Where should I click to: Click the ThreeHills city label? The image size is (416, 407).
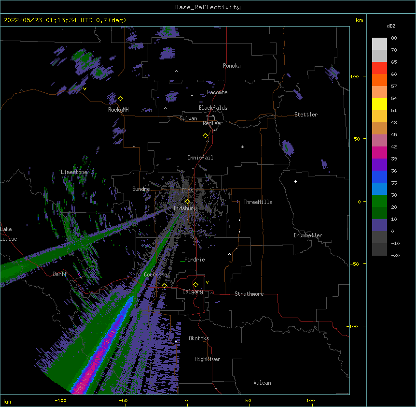(258, 202)
